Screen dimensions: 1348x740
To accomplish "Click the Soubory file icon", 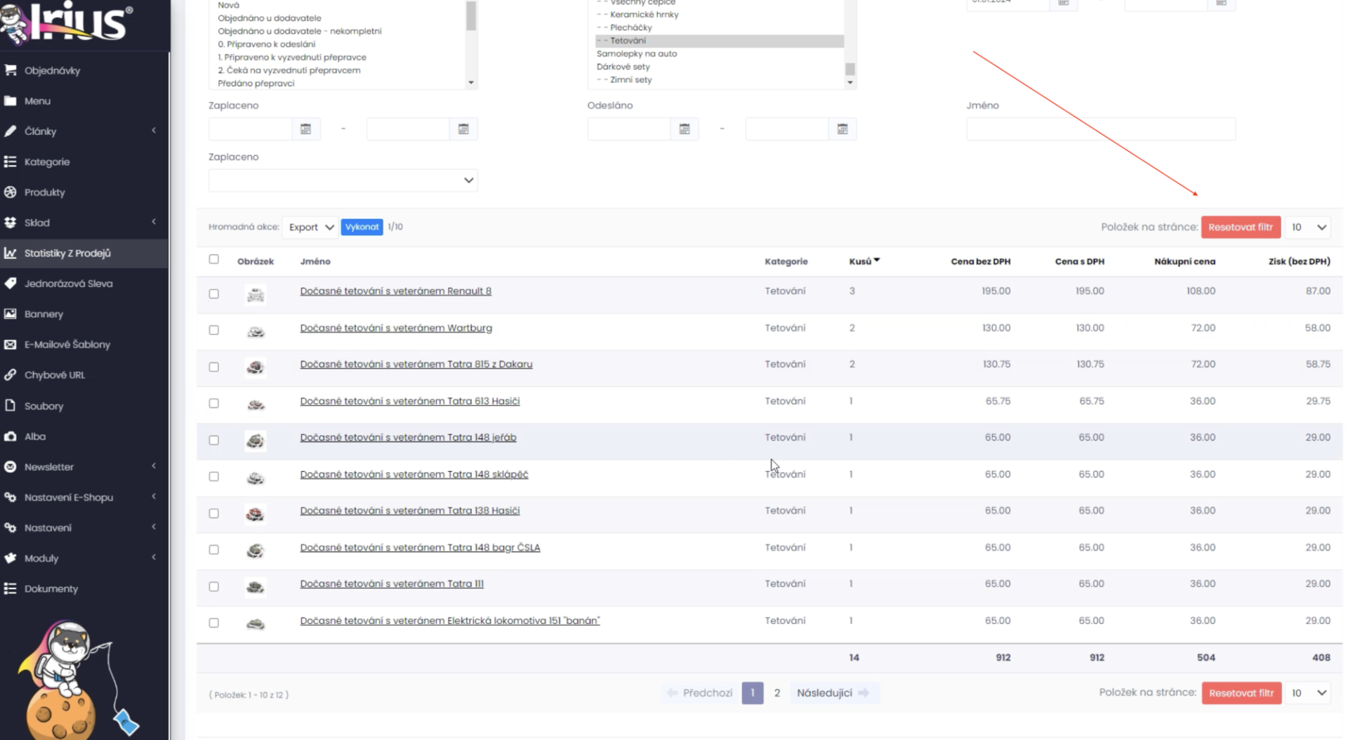I will (11, 406).
